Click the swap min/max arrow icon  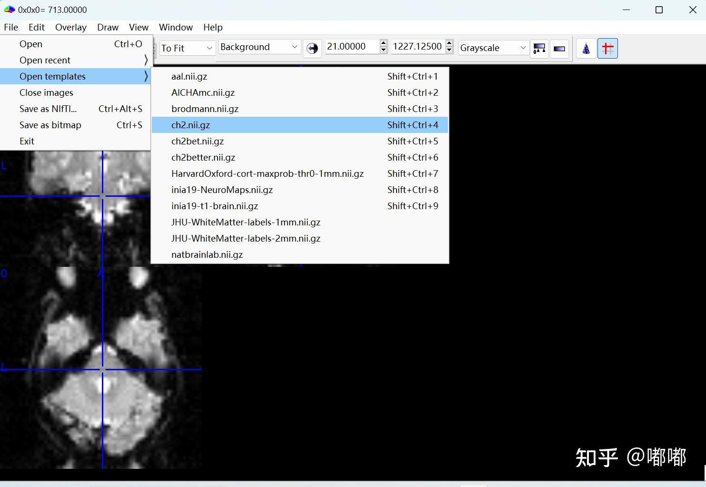312,48
